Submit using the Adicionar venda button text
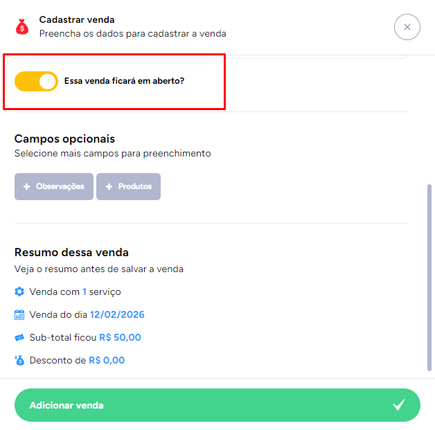Viewport: 435px width, 430px height. [66, 405]
